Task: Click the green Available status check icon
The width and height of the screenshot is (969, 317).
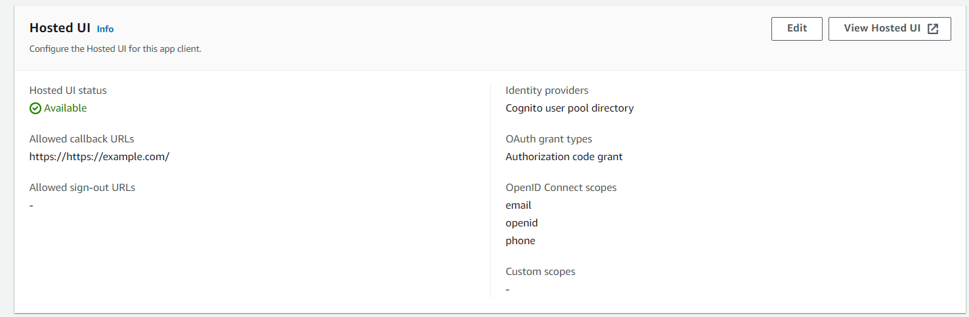Action: 35,108
